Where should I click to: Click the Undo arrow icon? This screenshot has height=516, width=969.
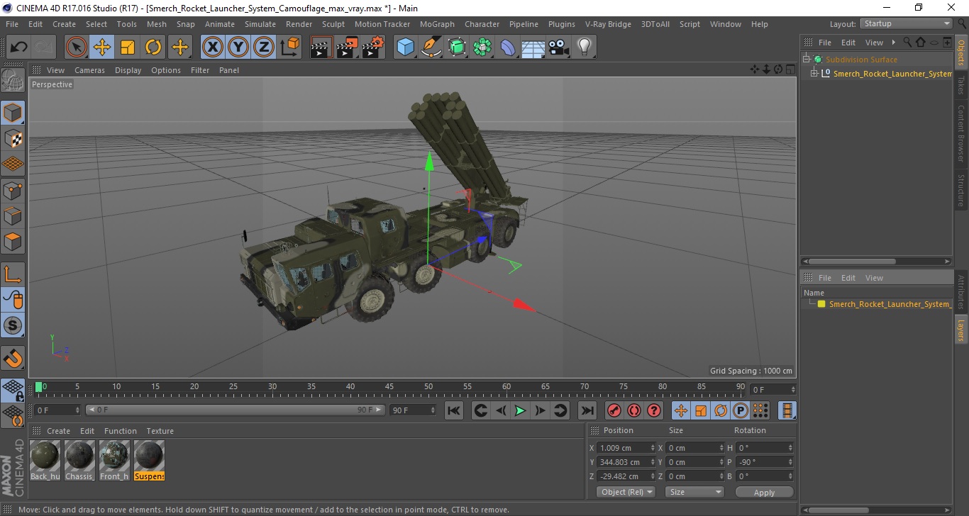(18, 47)
